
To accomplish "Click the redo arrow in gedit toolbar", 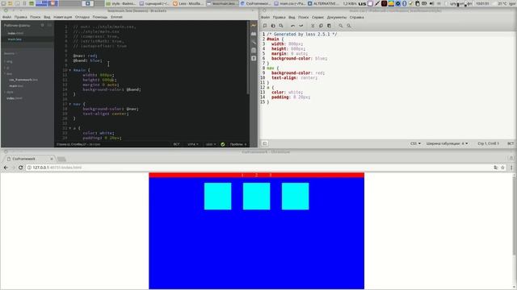I will (301, 26).
